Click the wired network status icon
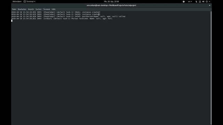 (x=200, y=1)
